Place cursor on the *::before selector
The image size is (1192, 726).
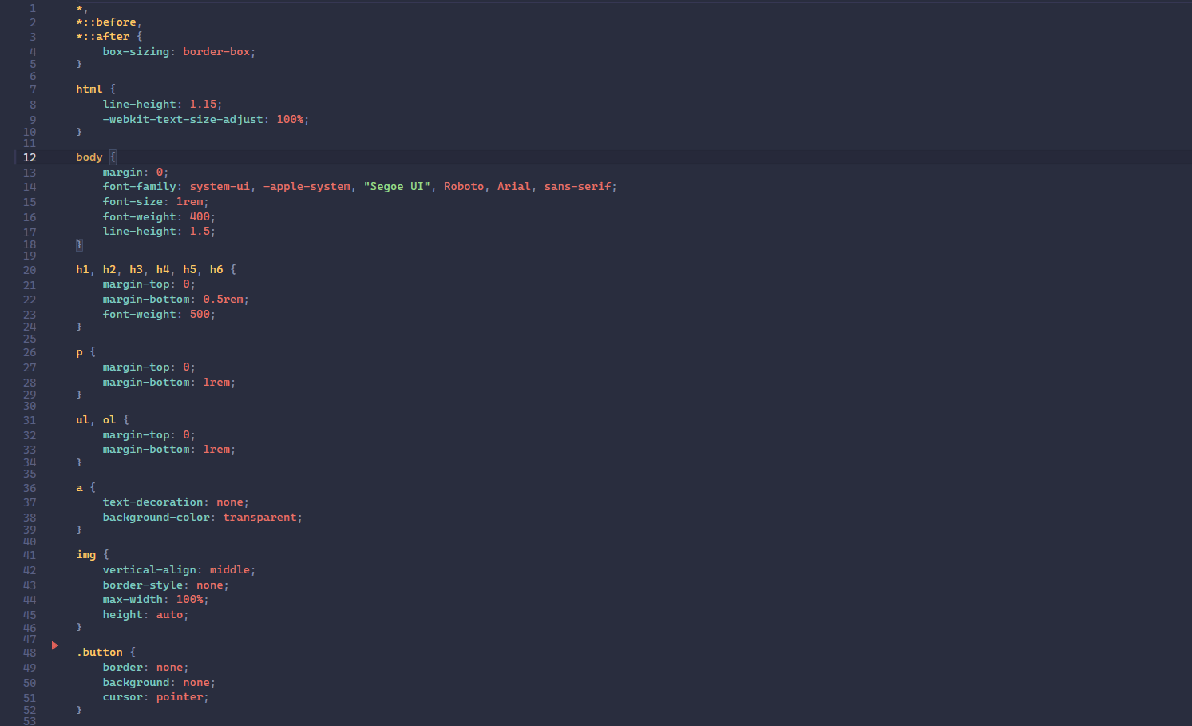105,22
